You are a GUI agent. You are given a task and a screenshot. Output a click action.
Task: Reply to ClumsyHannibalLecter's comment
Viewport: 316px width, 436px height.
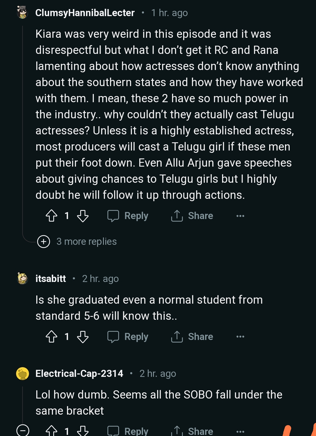click(128, 216)
